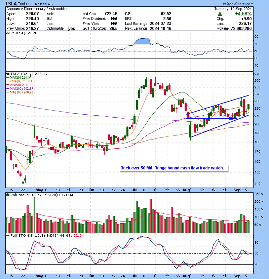Click the Chg value +9.90
The width and height of the screenshot is (269, 279).
(246, 19)
